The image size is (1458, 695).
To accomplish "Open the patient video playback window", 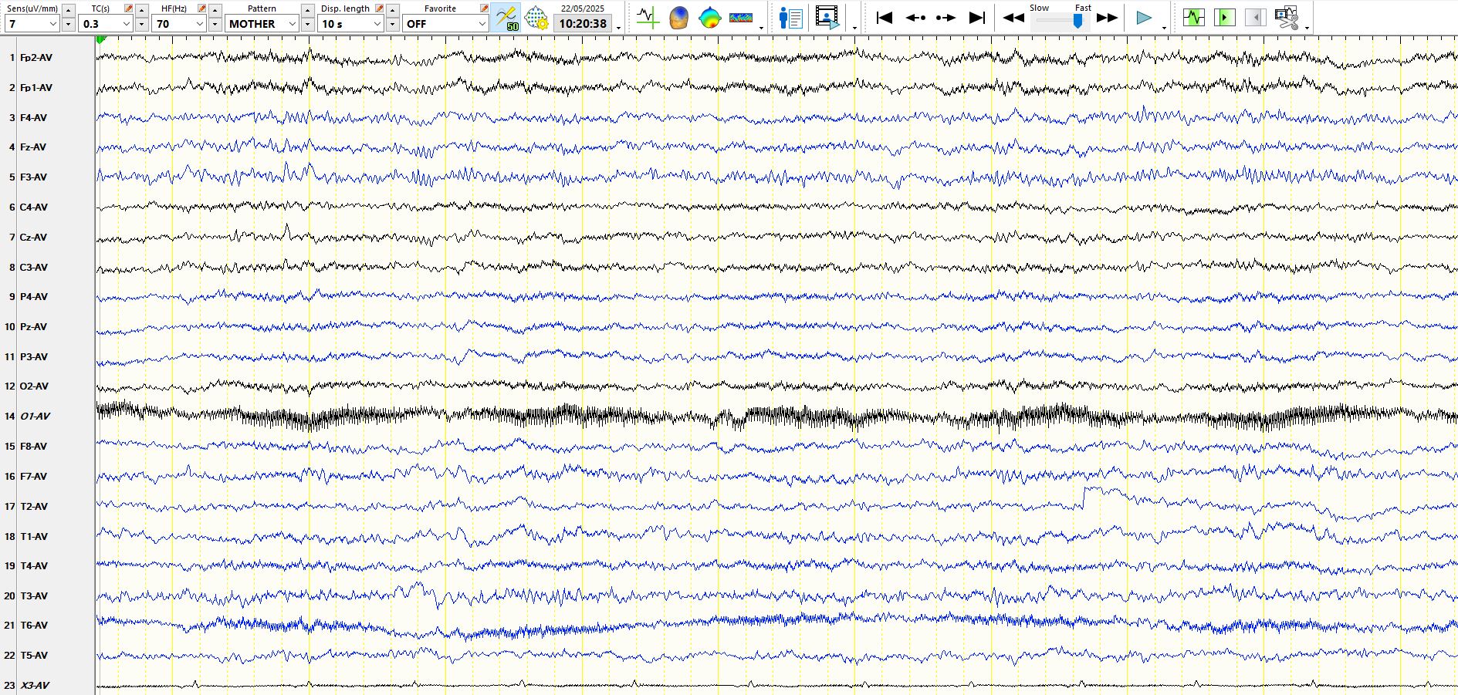I will point(827,18).
